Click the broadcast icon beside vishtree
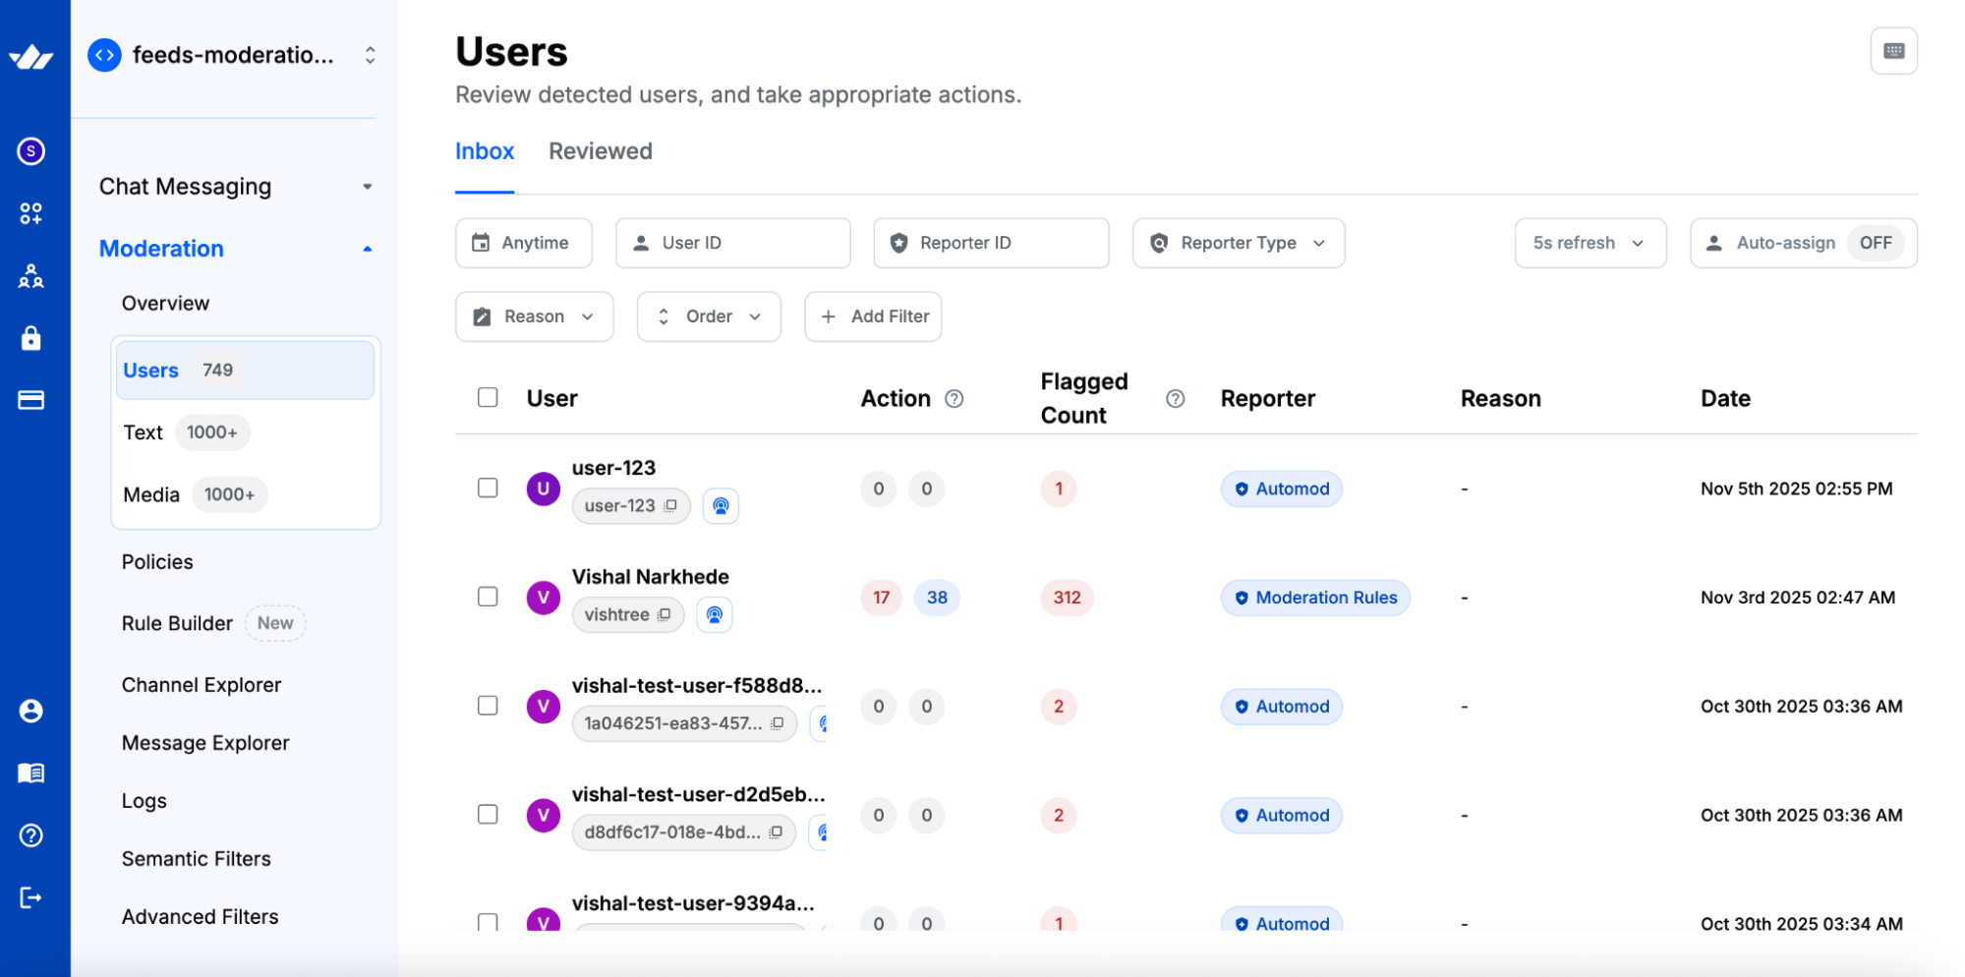The height and width of the screenshot is (977, 1965). click(x=715, y=614)
